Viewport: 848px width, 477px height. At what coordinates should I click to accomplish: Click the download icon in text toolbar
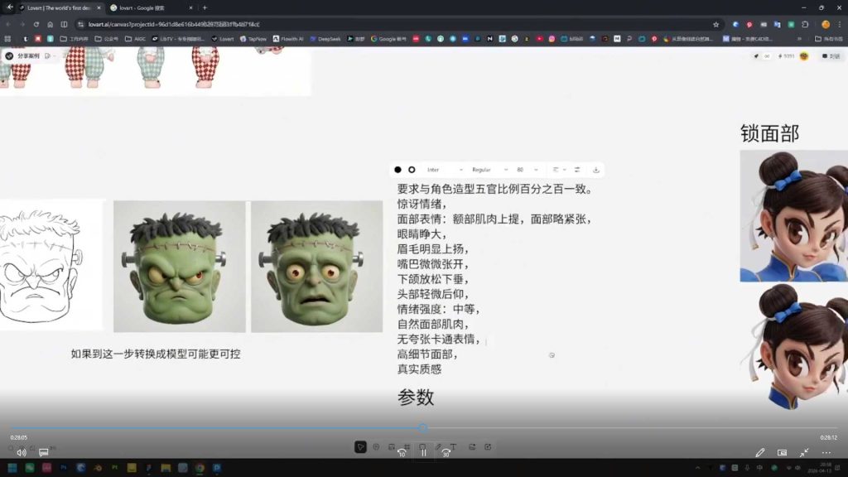click(x=596, y=170)
